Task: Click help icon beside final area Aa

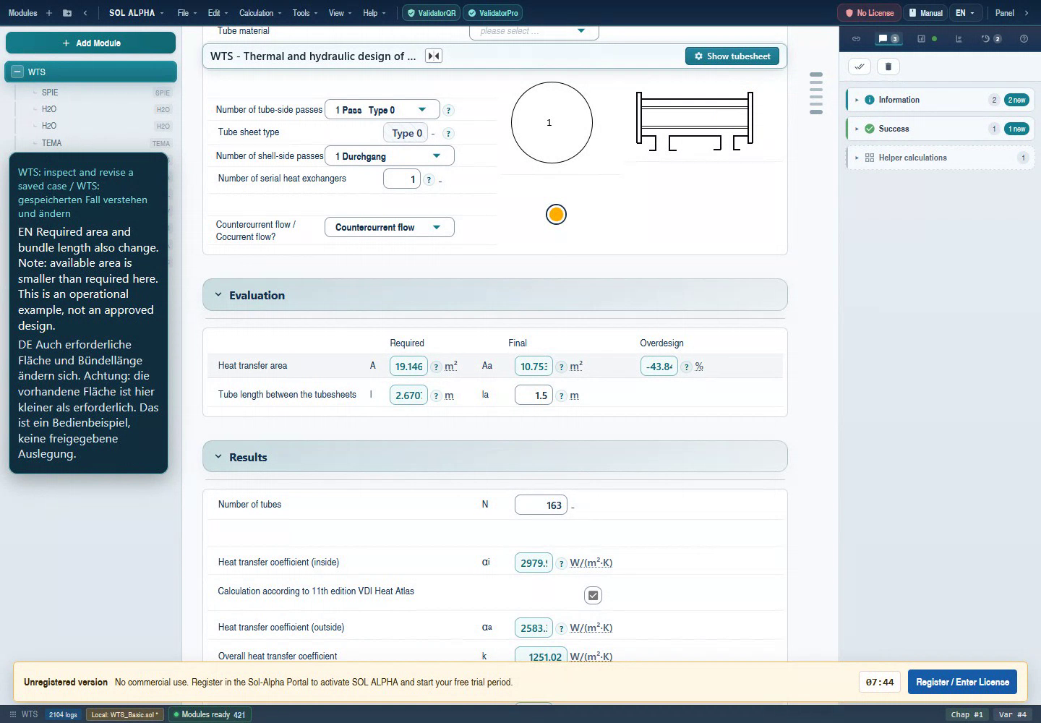Action: pos(561,367)
